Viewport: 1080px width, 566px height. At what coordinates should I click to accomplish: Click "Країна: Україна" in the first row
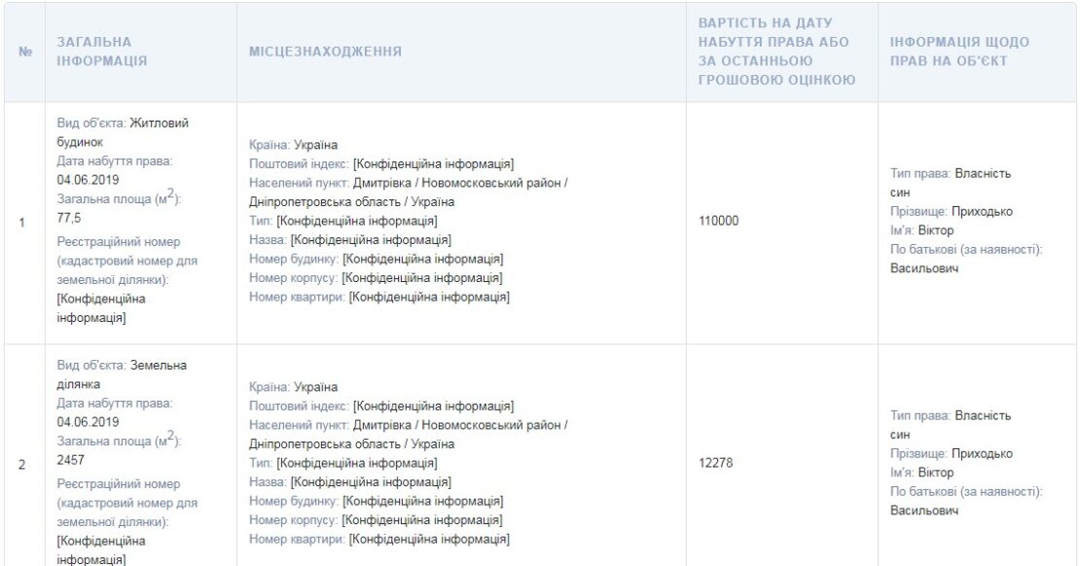click(294, 145)
